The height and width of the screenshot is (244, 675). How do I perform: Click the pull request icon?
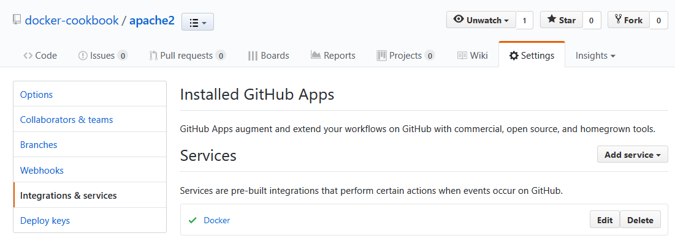click(153, 56)
